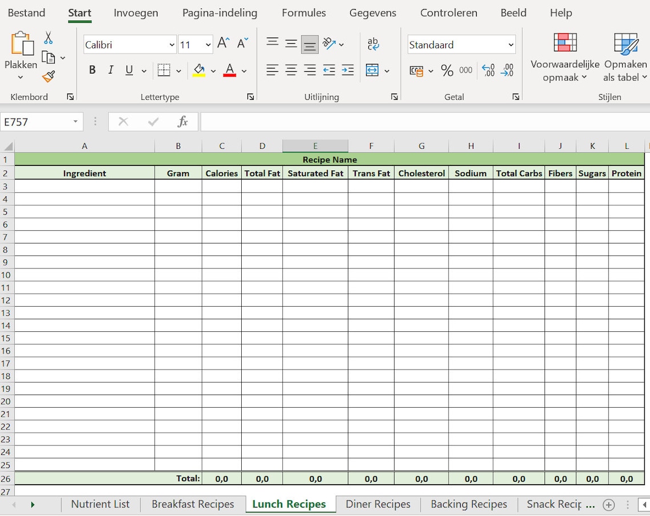This screenshot has height=516, width=650.
Task: Switch to the Invoegen ribbon tab
Action: pos(135,13)
